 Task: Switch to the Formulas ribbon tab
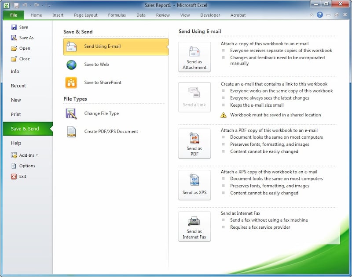pos(117,15)
